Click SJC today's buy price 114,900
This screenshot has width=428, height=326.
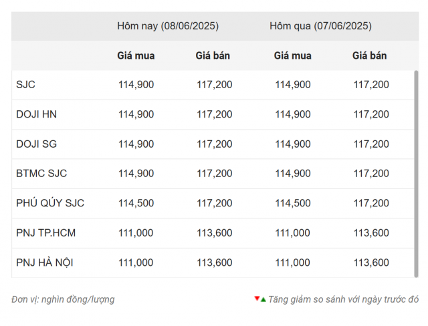[x=136, y=85]
